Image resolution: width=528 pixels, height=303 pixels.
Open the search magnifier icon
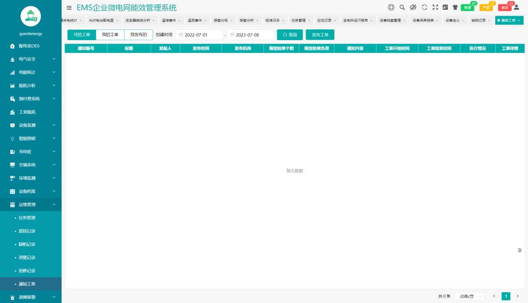tap(402, 7)
